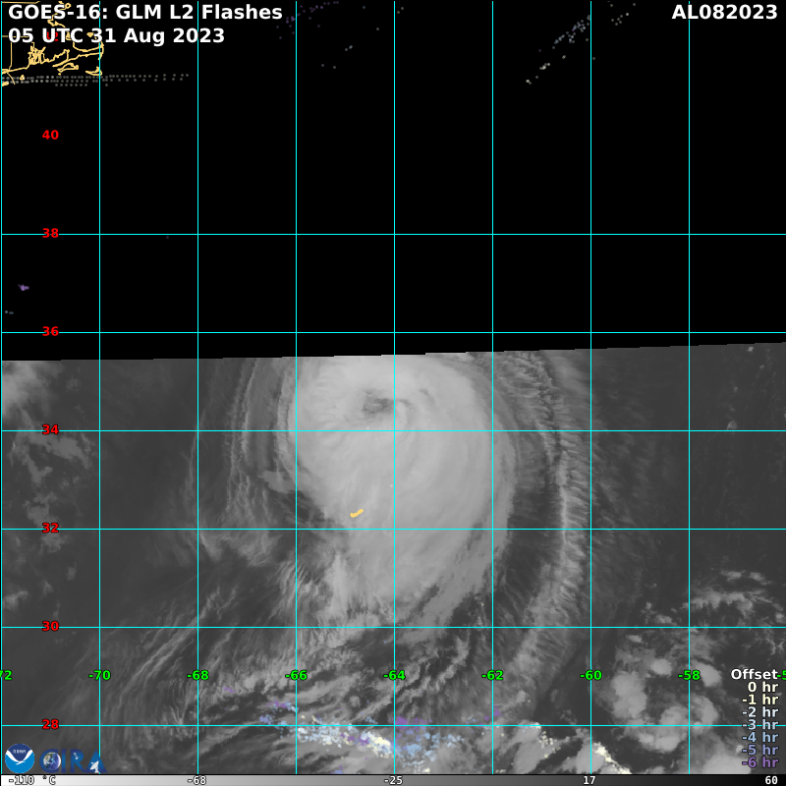Click the longitude label '-62'
This screenshot has width=786, height=786.
point(492,675)
